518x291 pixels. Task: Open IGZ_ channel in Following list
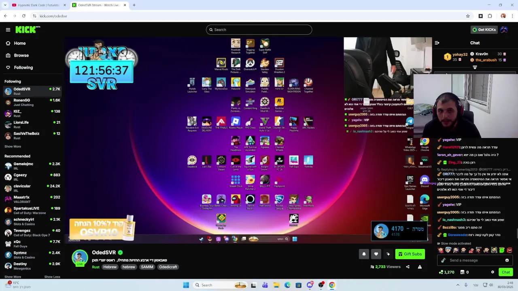tap(32, 114)
